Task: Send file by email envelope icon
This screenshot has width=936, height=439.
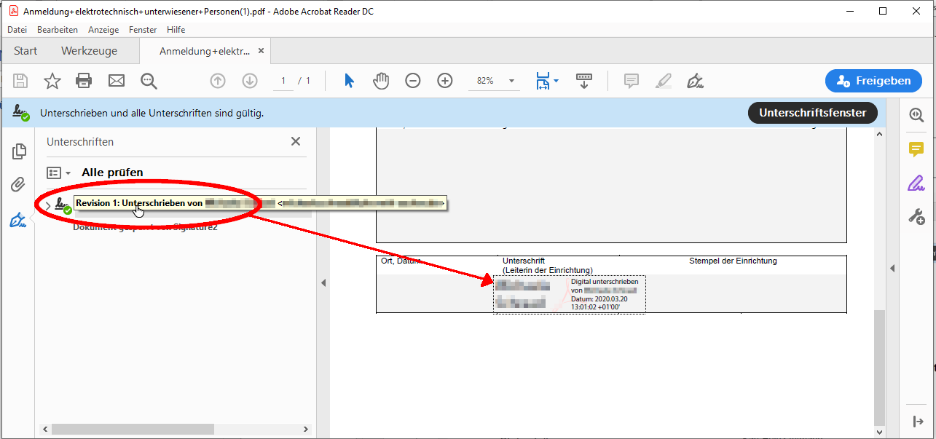Action: [117, 81]
